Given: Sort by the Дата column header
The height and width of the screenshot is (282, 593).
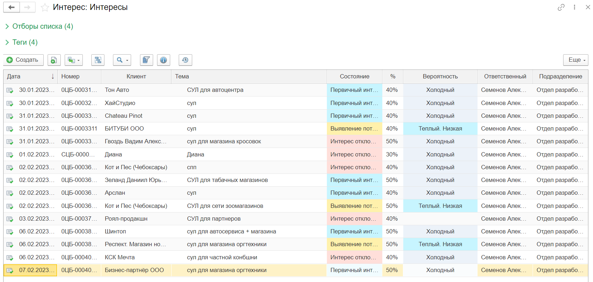Looking at the screenshot, I should point(31,76).
